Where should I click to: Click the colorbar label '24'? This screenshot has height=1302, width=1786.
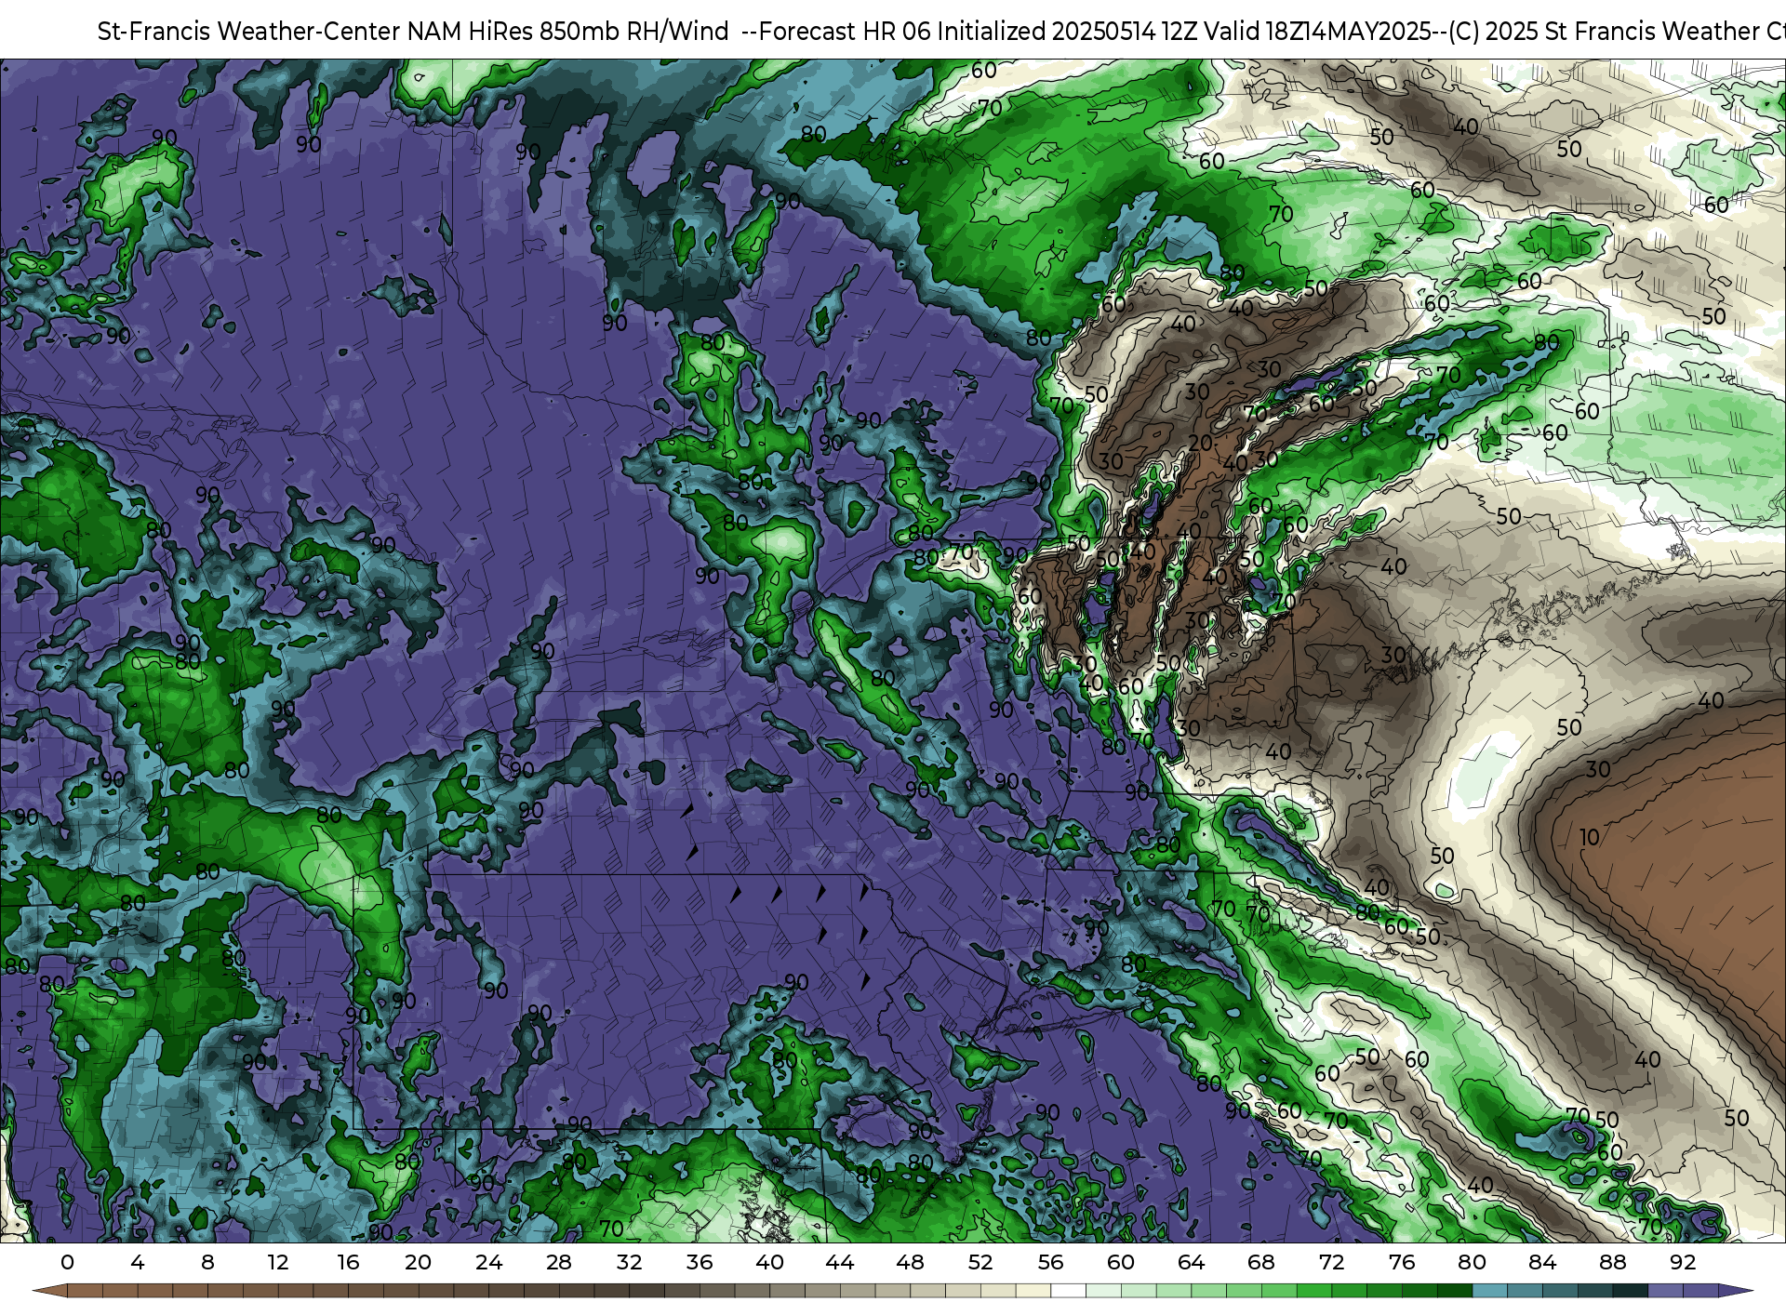pos(488,1262)
